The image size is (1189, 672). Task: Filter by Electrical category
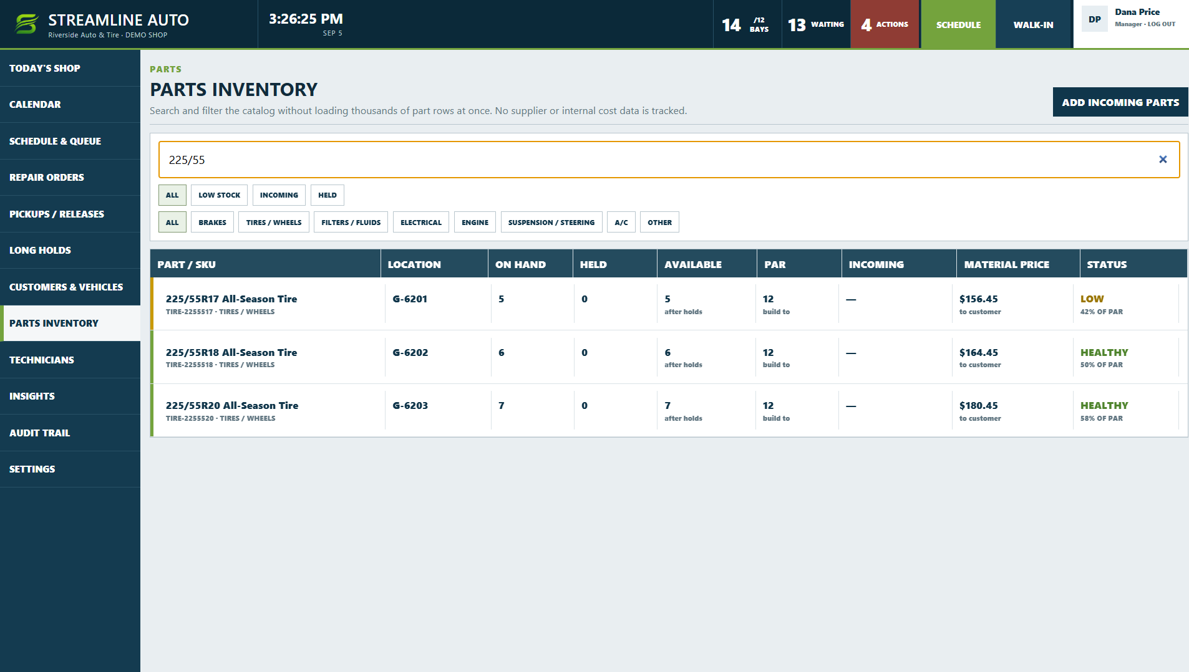pos(420,223)
